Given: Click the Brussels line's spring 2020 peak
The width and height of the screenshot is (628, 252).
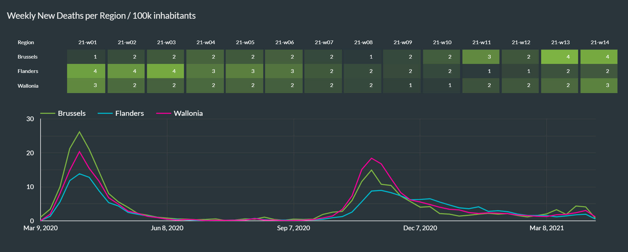Looking at the screenshot, I should (80, 132).
